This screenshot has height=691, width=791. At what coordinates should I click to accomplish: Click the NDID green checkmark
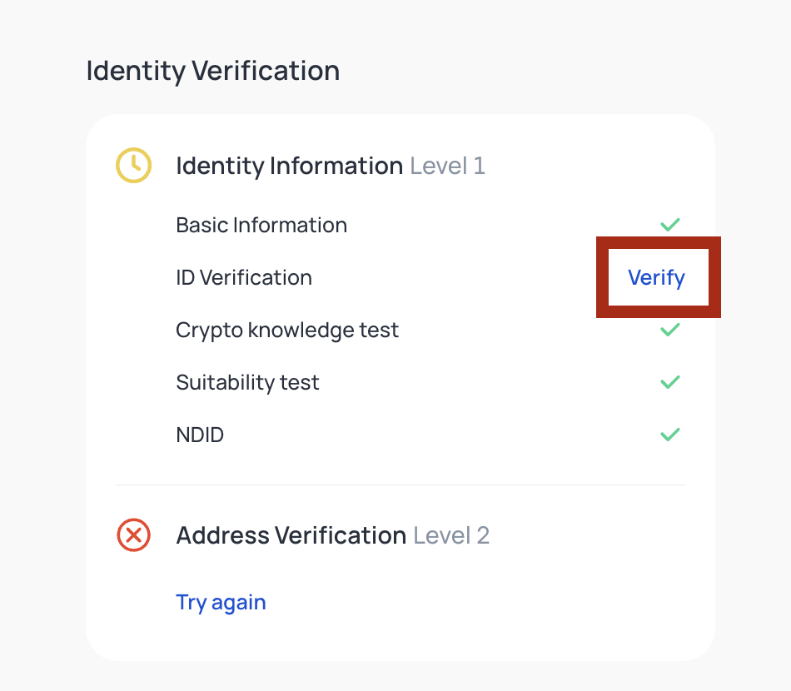[669, 435]
